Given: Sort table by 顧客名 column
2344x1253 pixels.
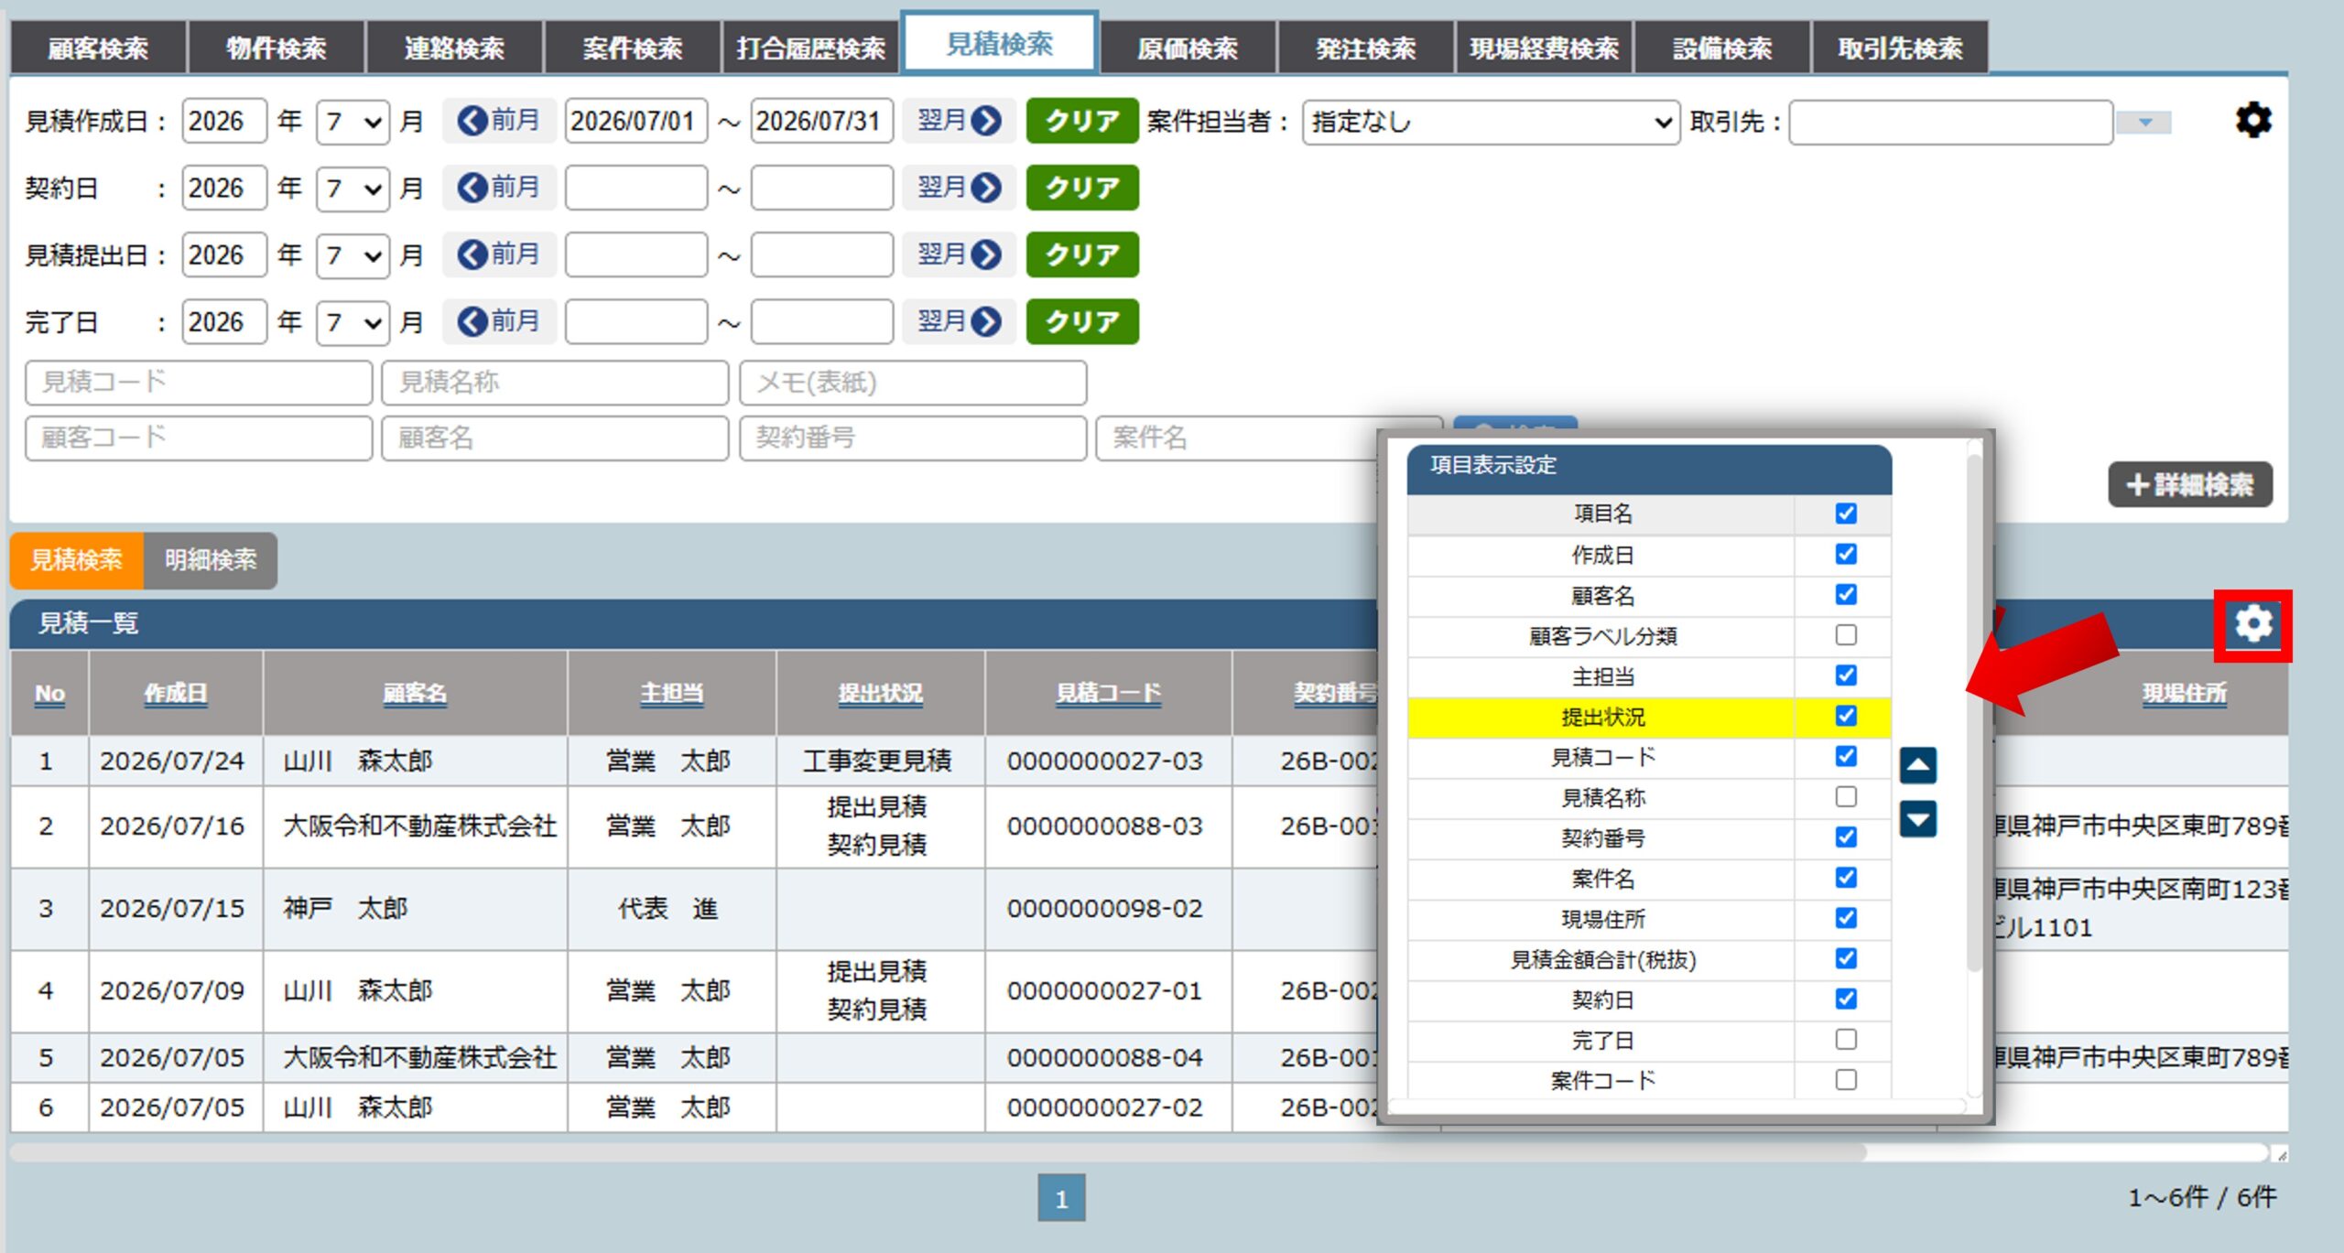Looking at the screenshot, I should pos(415,693).
